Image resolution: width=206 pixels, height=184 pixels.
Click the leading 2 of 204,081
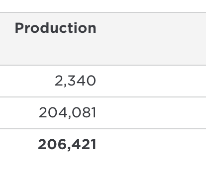43,112
